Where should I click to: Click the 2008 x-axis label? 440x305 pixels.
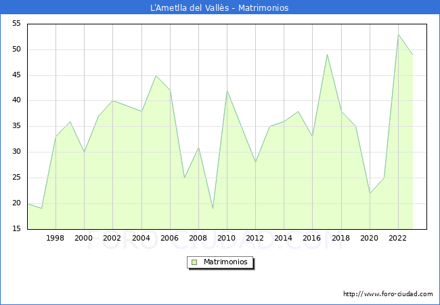point(198,238)
